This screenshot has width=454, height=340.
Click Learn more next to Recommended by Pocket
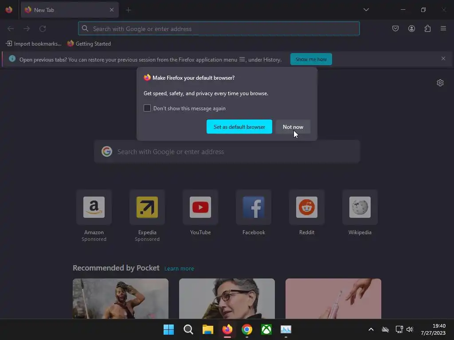pos(179,269)
